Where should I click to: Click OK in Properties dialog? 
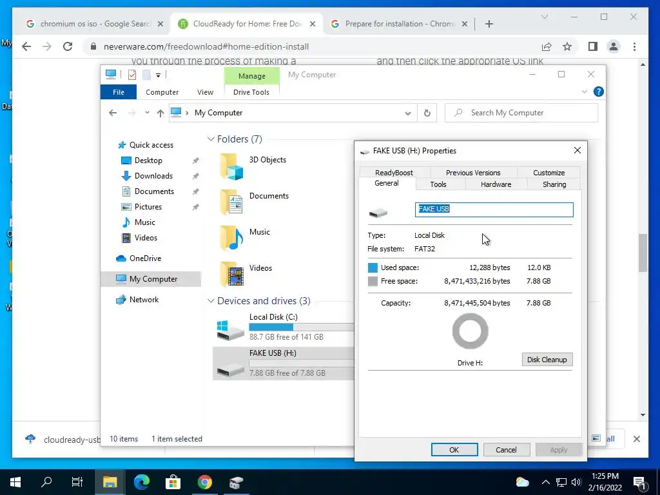pos(454,449)
